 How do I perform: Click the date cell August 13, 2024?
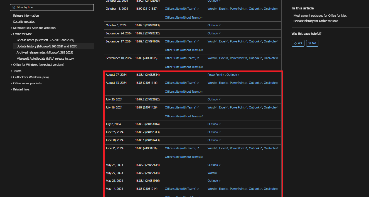click(x=116, y=83)
